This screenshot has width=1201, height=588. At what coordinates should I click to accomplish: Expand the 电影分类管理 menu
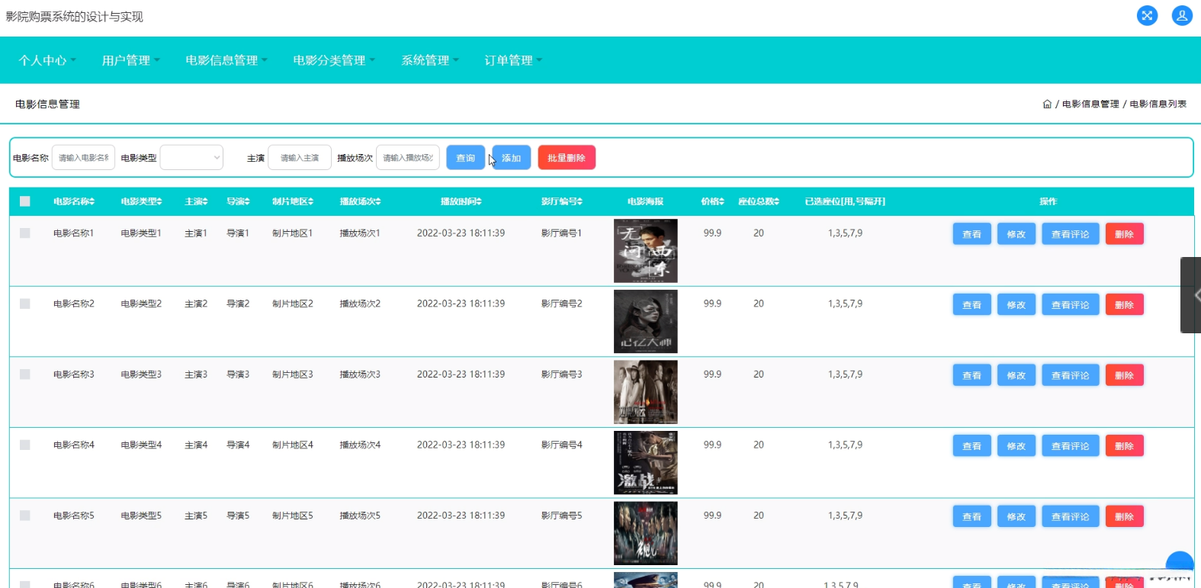pos(334,60)
